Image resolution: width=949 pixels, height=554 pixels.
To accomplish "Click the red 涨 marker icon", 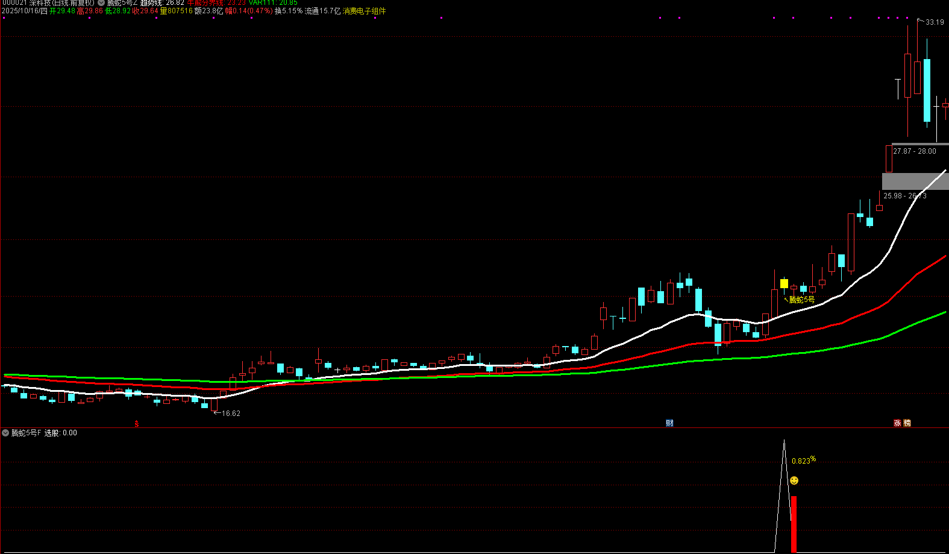I will (x=897, y=423).
